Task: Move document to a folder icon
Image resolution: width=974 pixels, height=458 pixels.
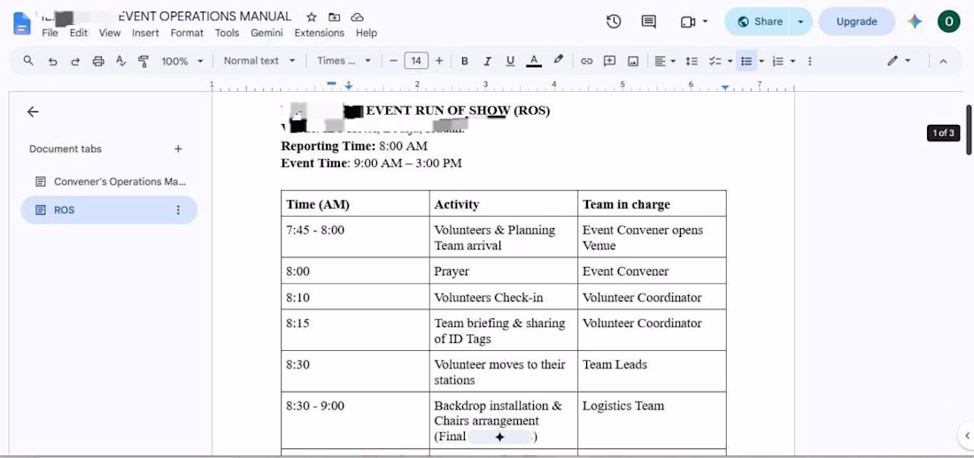Action: pos(334,17)
